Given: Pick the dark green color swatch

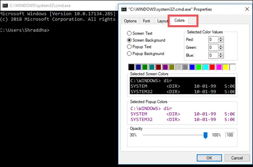Looking at the screenshot, I should (x=145, y=67).
